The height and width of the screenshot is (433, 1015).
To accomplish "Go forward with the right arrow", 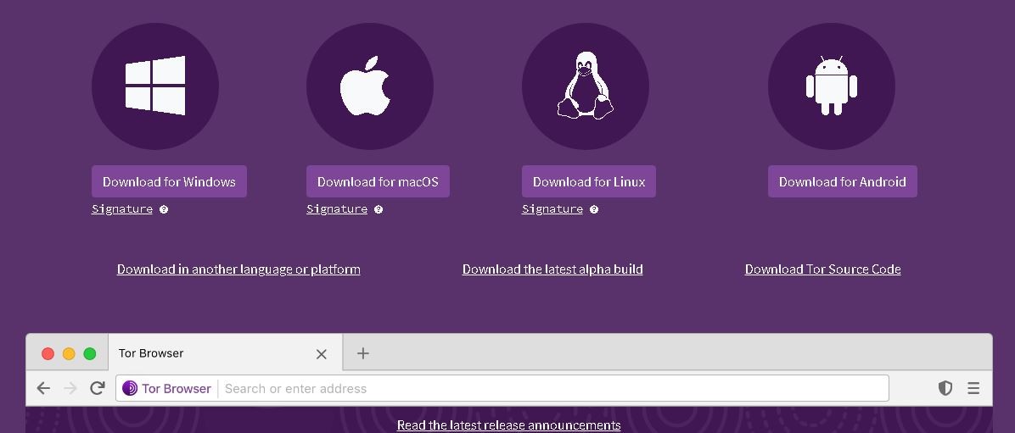I will point(70,388).
